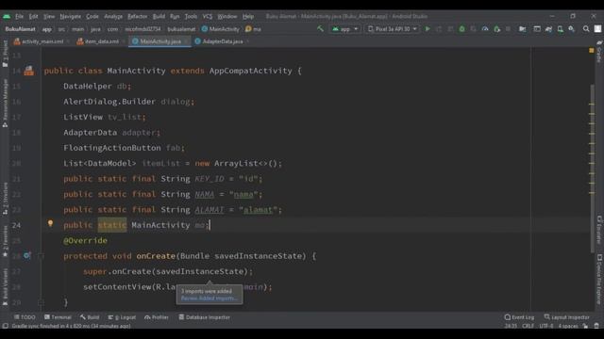Click the Review Added Imports link
Viewport: 604px width, 339px height.
click(210, 299)
